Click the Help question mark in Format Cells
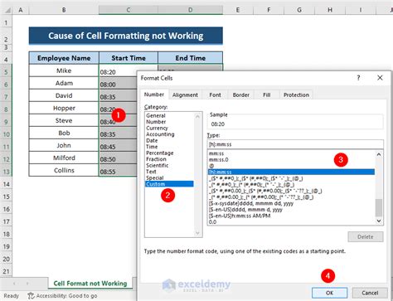This screenshot has width=393, height=301. pyautogui.click(x=358, y=78)
